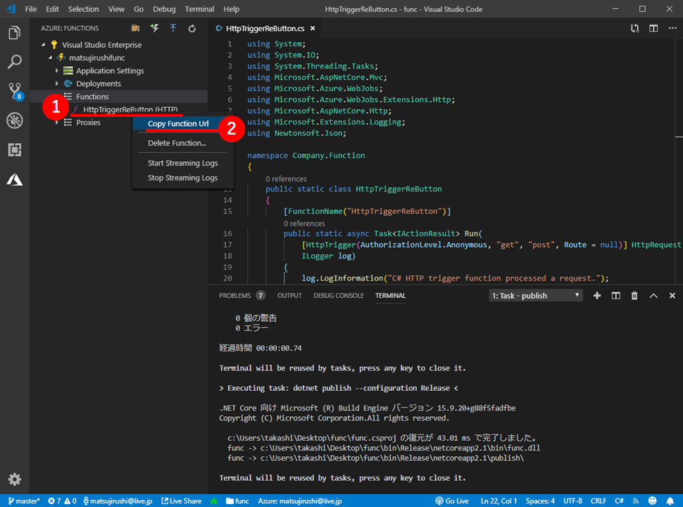Open the Manage gear settings icon
The image size is (683, 507).
(x=14, y=479)
